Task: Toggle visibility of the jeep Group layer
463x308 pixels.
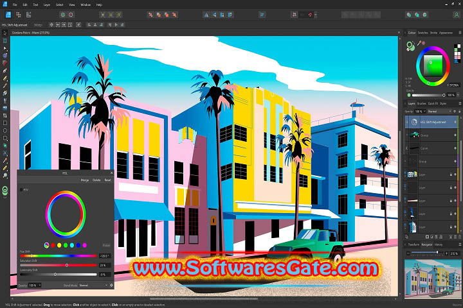Action: click(x=455, y=135)
